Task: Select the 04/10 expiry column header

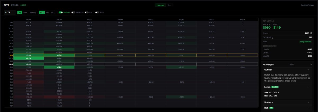Action: [x=151, y=19]
